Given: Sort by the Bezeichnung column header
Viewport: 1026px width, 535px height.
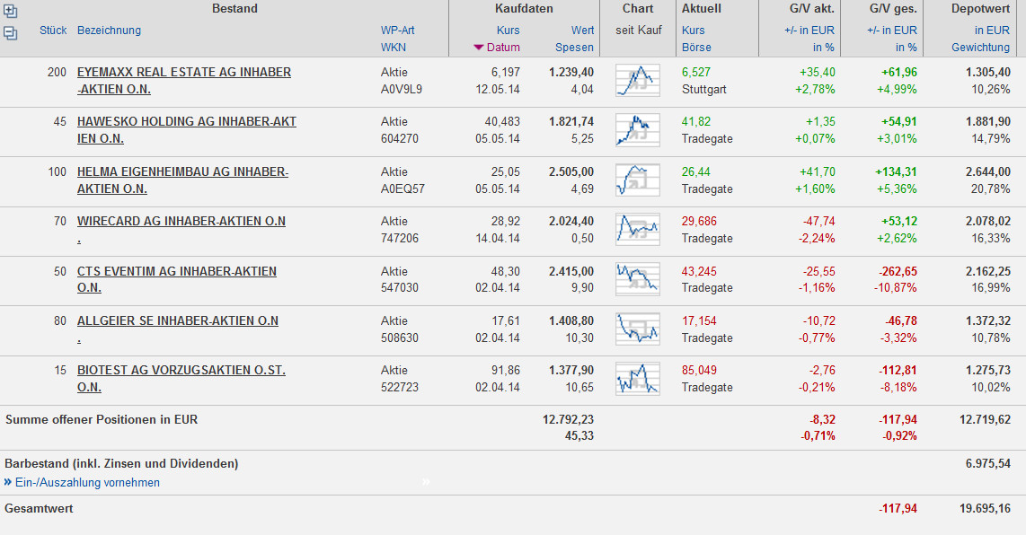Looking at the screenshot, I should point(109,30).
